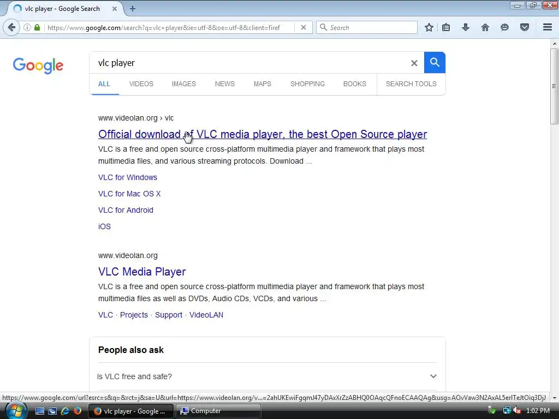Click Switch between windows quick launch icon
This screenshot has width=559, height=419.
(x=52, y=411)
